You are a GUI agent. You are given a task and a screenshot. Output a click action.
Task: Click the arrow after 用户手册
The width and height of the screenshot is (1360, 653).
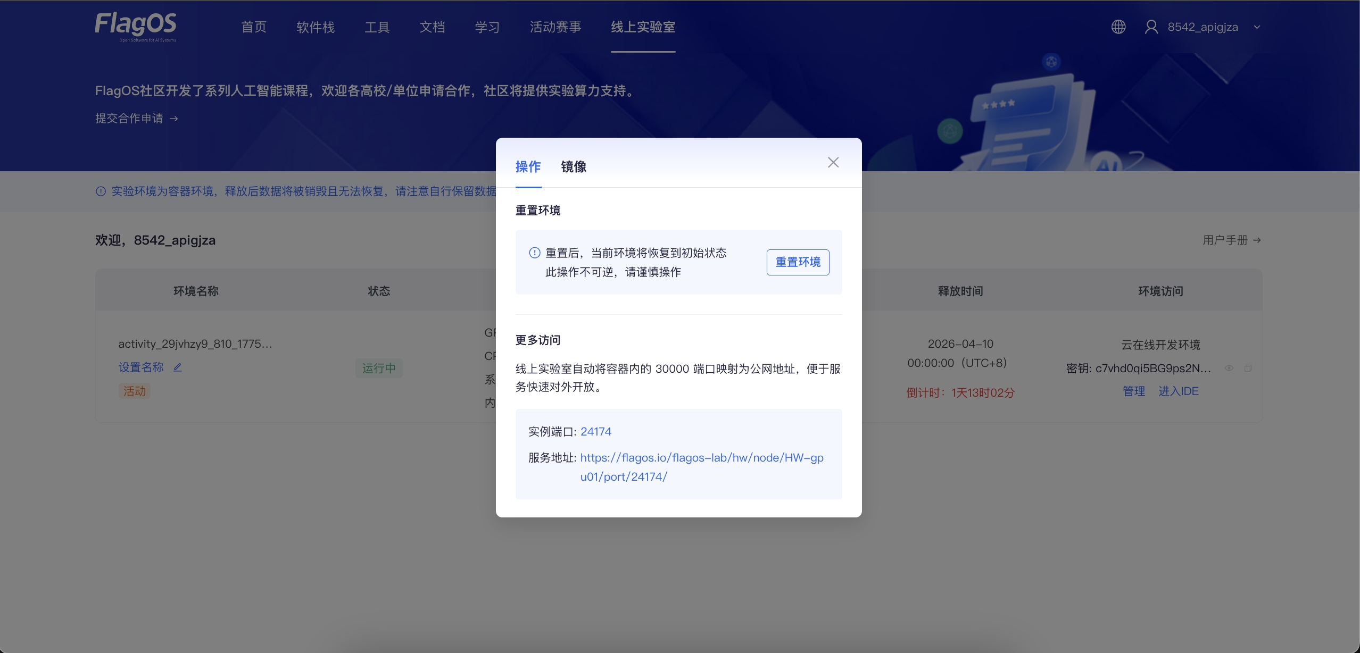1257,240
